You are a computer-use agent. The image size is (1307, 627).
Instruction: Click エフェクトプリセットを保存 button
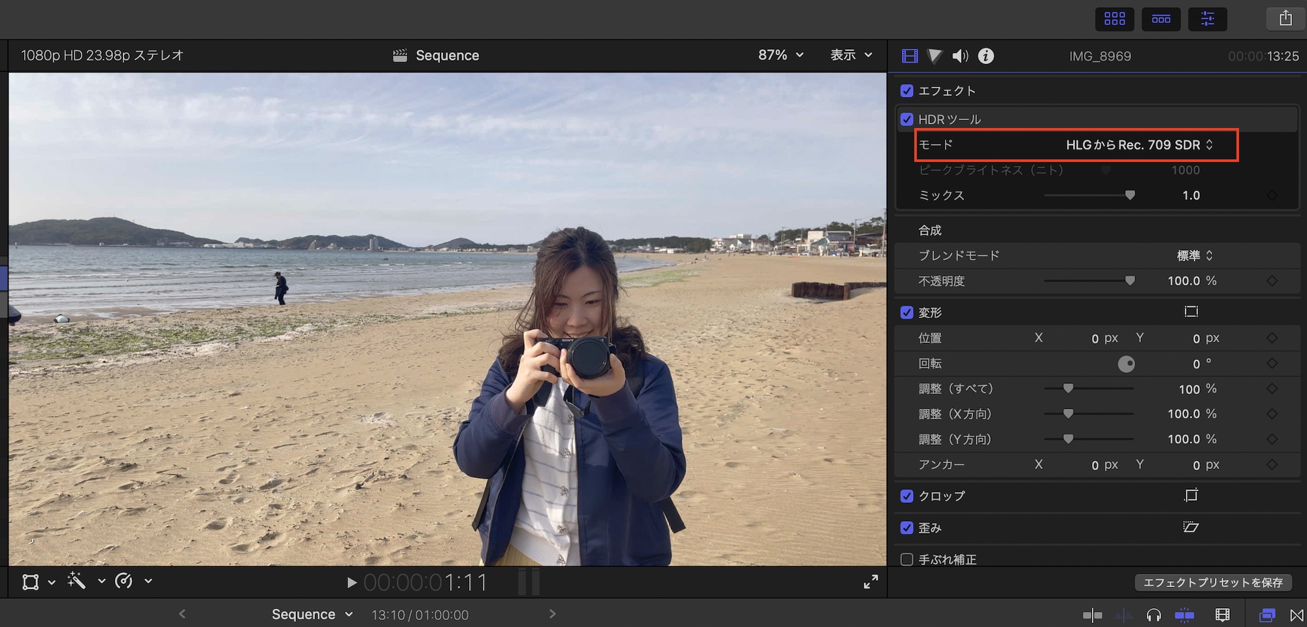(1213, 583)
